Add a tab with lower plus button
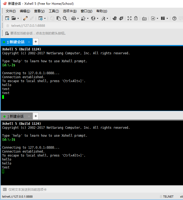 36,116
